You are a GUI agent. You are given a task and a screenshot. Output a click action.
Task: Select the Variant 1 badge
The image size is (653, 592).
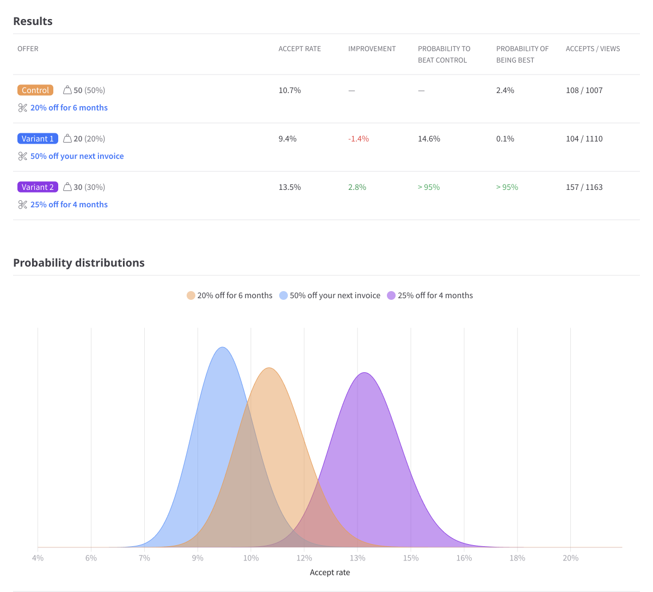38,138
